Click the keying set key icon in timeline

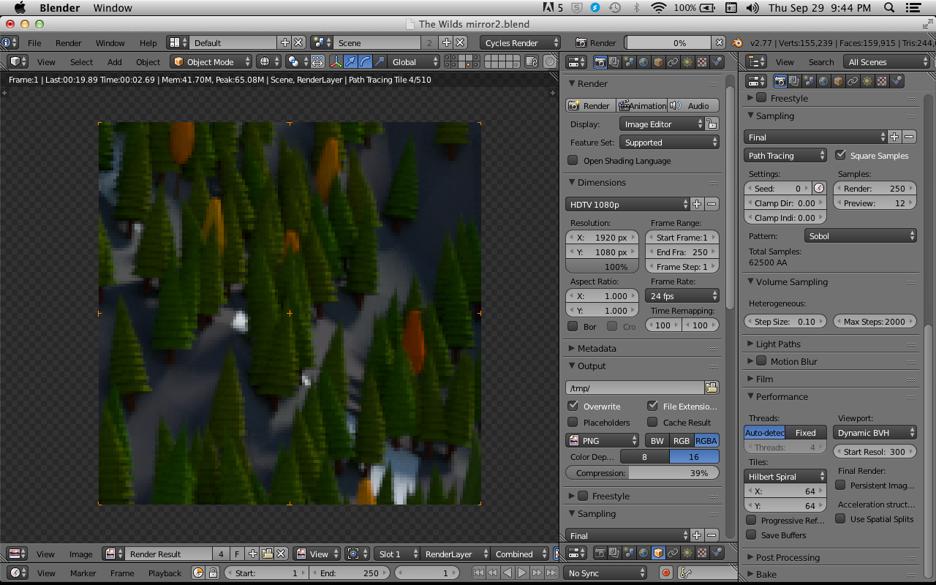pyautogui.click(x=686, y=573)
